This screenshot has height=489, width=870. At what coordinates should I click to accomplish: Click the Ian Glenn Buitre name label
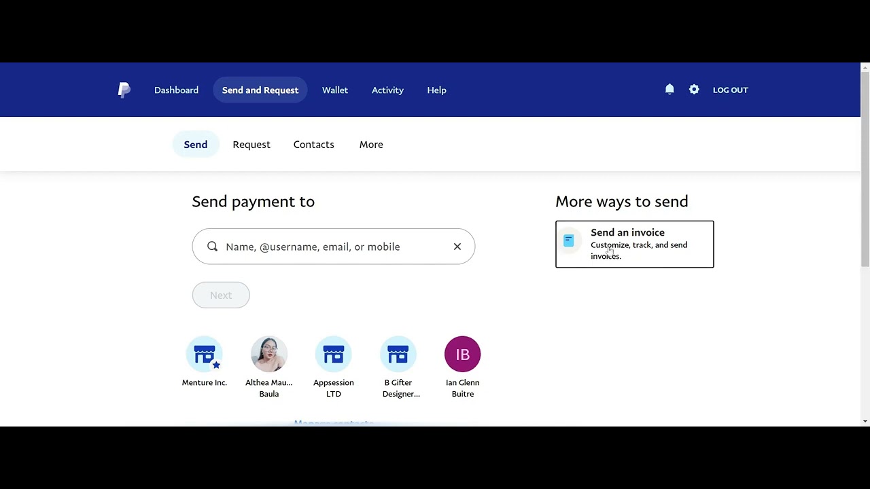coord(463,388)
